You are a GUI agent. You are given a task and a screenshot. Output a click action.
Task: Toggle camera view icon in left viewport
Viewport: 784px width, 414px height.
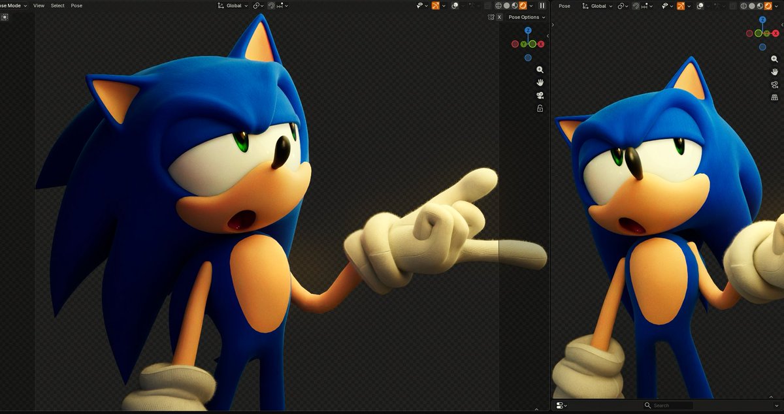coord(540,95)
